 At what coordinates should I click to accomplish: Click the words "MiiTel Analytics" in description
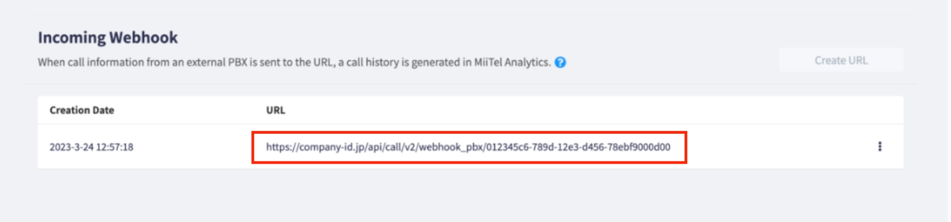pos(512,62)
